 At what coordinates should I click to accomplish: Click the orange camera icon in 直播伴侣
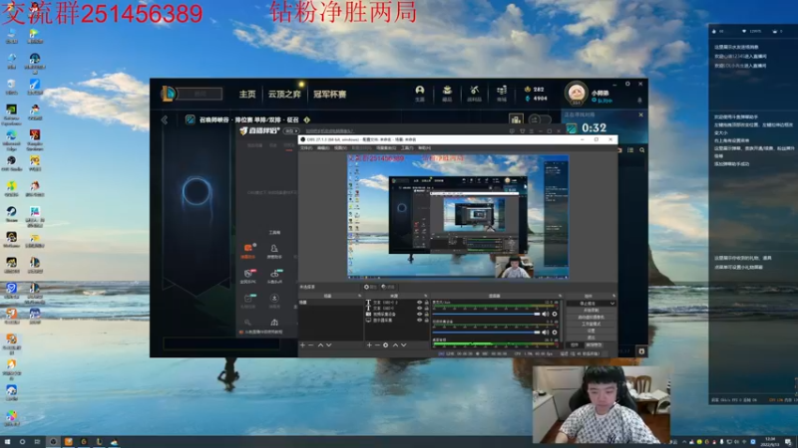pos(247,248)
